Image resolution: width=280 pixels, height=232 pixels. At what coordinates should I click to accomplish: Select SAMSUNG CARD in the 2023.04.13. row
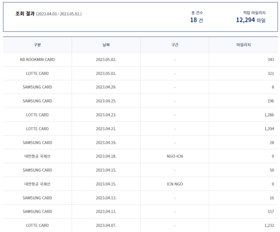tap(37, 198)
